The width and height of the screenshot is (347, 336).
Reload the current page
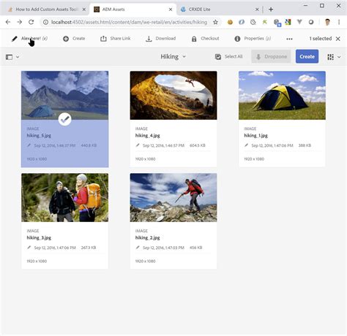[31, 22]
